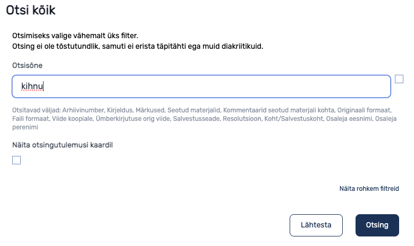Click perenimi at the end of the hint
Viewport: 414px width, 246px height.
pos(25,127)
